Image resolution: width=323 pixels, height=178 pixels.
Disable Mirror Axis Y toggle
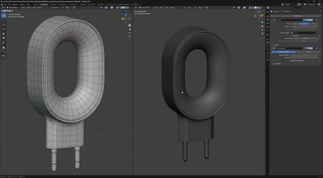pos(304,24)
